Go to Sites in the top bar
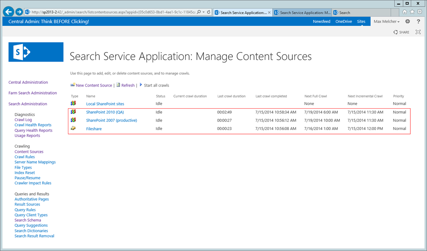Image resolution: width=427 pixels, height=251 pixels. [x=361, y=22]
